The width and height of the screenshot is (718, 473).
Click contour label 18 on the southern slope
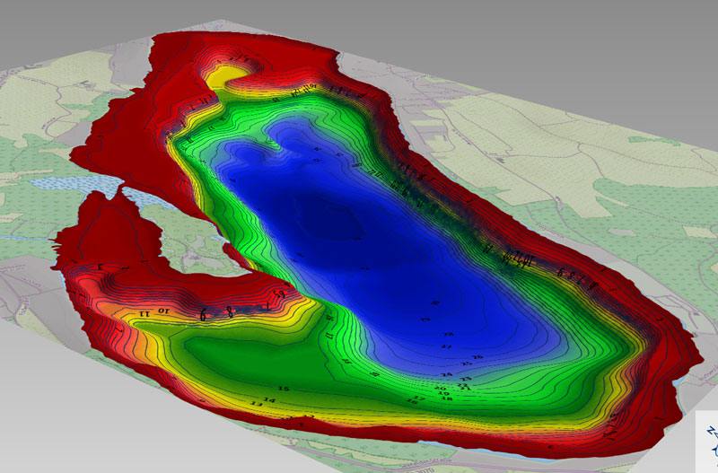(446, 398)
